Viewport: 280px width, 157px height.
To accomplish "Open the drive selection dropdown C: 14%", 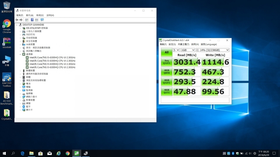I will pyautogui.click(x=212, y=50).
